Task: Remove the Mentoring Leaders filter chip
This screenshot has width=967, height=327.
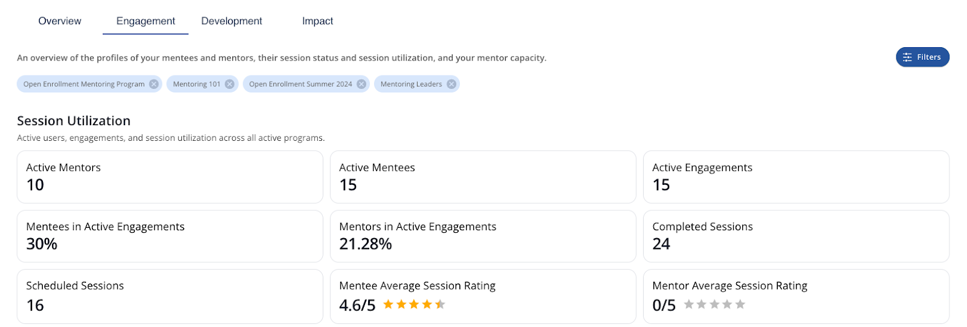Action: pyautogui.click(x=451, y=84)
